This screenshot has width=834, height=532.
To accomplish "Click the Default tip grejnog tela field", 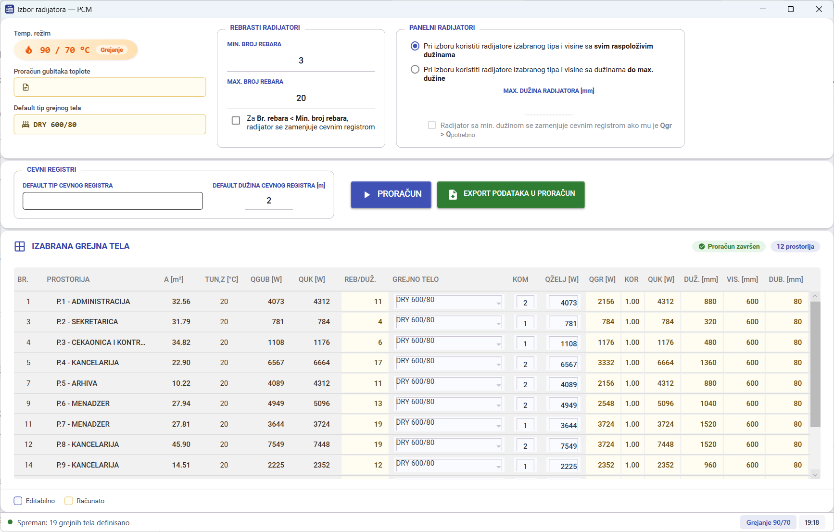I will click(110, 124).
